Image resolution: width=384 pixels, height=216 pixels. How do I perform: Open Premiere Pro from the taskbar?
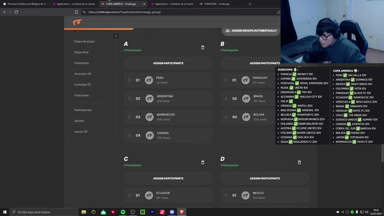(152, 212)
